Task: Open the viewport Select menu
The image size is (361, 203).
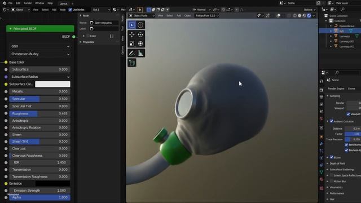Action: [x=170, y=16]
